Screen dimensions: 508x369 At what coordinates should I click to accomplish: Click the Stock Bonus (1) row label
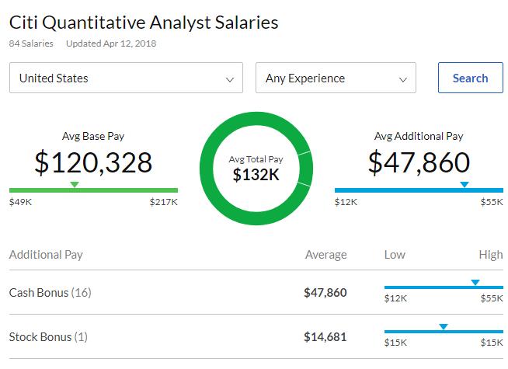[x=48, y=337]
